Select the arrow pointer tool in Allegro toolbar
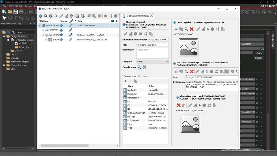This screenshot has width=277, height=156. point(4,18)
